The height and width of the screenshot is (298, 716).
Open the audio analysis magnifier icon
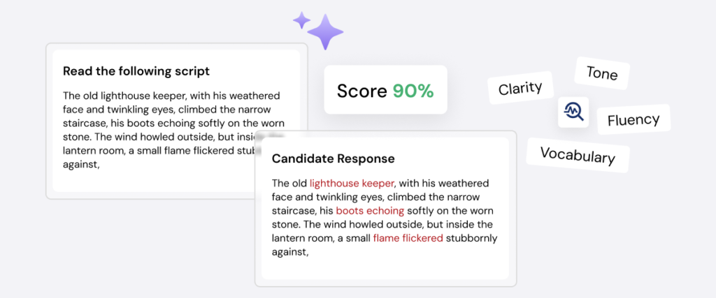(573, 112)
